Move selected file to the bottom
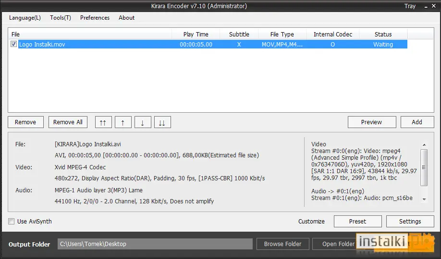 [x=162, y=122]
